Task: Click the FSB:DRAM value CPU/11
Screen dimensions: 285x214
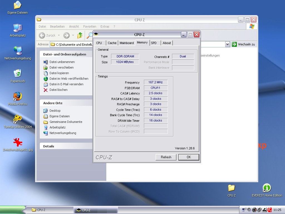Action: click(x=156, y=88)
